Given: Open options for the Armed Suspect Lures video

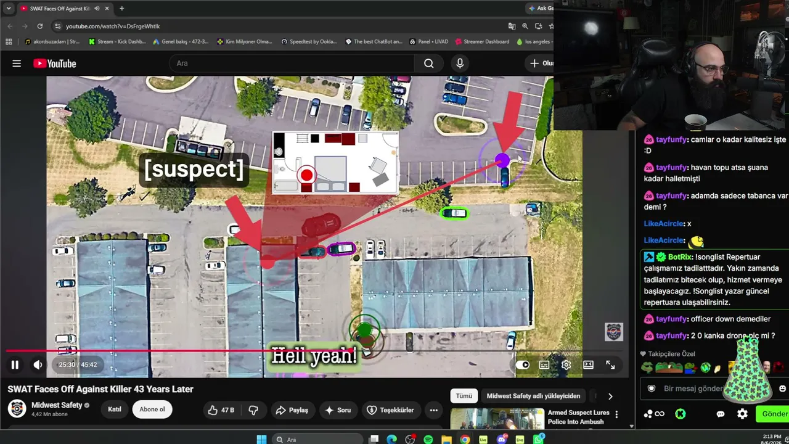Looking at the screenshot, I should tap(616, 414).
